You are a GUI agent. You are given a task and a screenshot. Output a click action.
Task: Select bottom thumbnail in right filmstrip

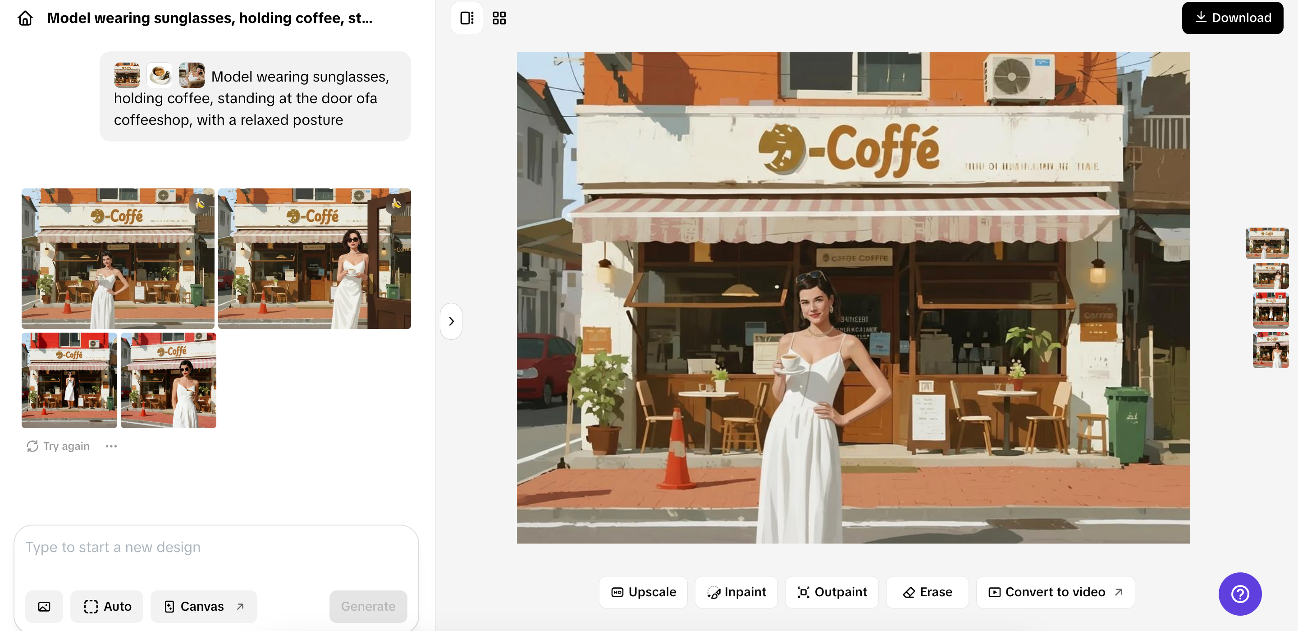coord(1271,350)
